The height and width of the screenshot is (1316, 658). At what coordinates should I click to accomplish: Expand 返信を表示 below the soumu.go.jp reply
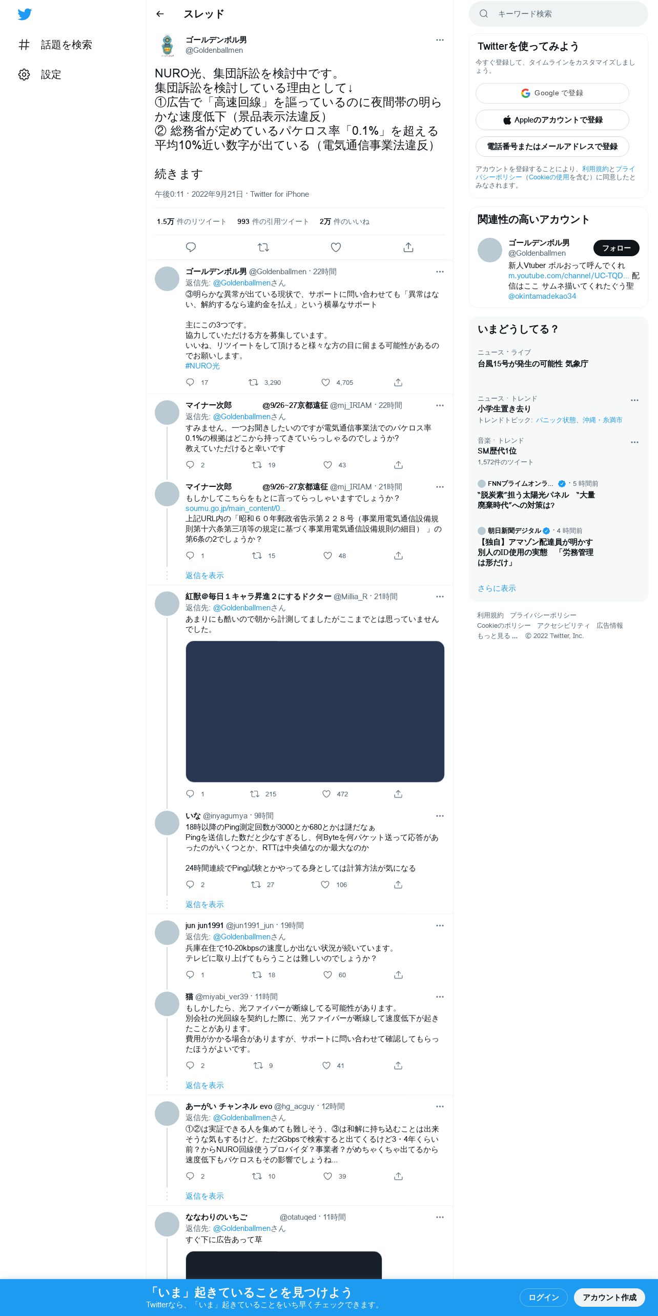click(204, 575)
